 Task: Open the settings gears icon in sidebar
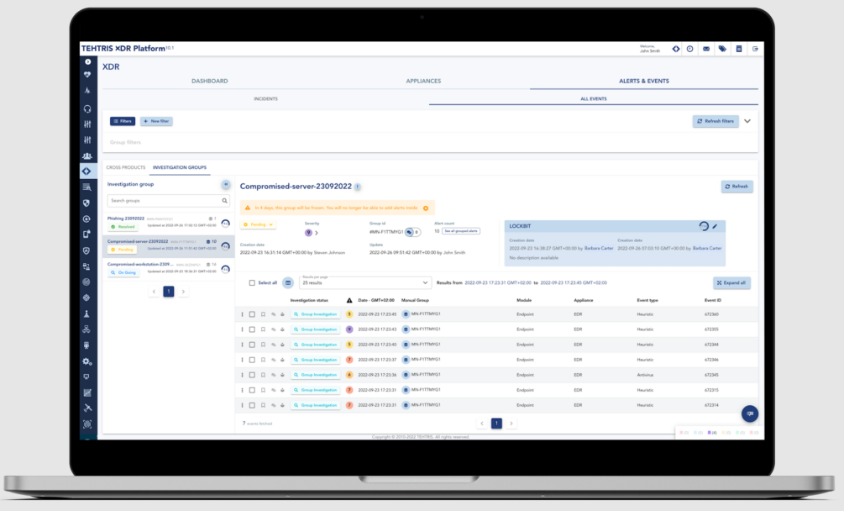tap(87, 361)
